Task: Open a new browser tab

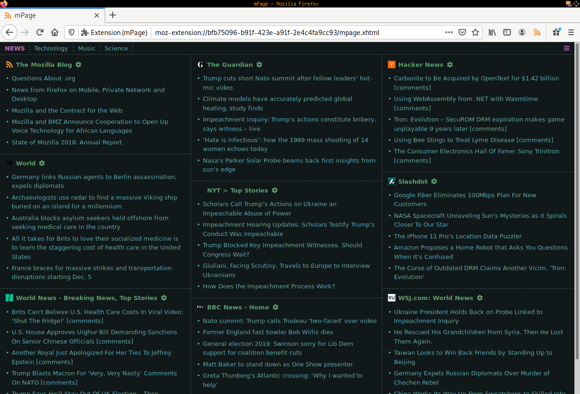Action: coord(113,15)
